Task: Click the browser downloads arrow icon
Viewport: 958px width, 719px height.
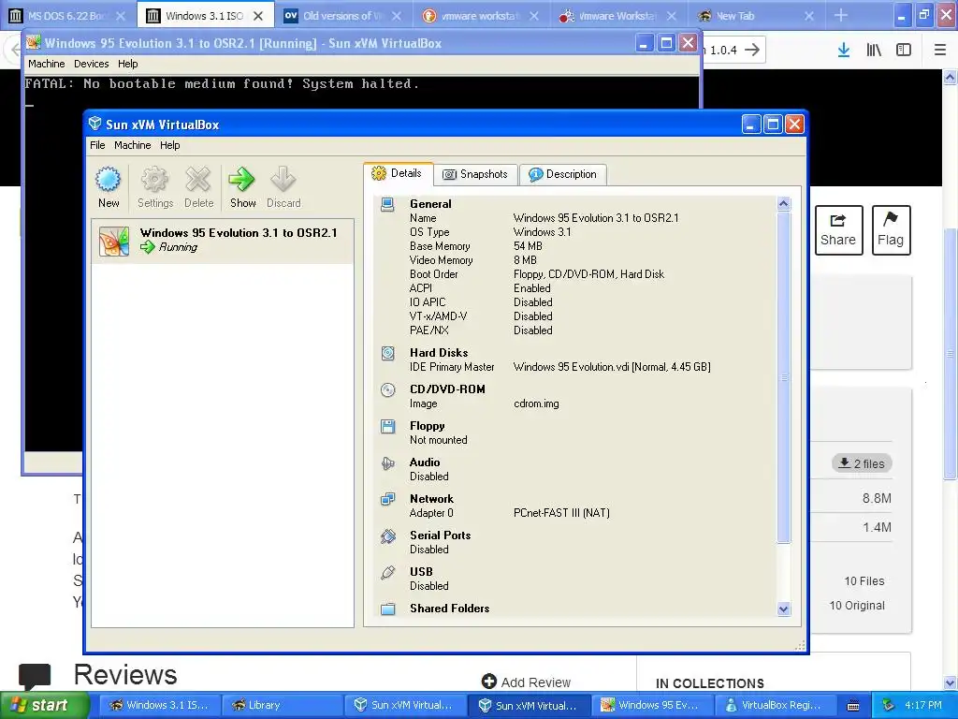Action: pos(844,51)
